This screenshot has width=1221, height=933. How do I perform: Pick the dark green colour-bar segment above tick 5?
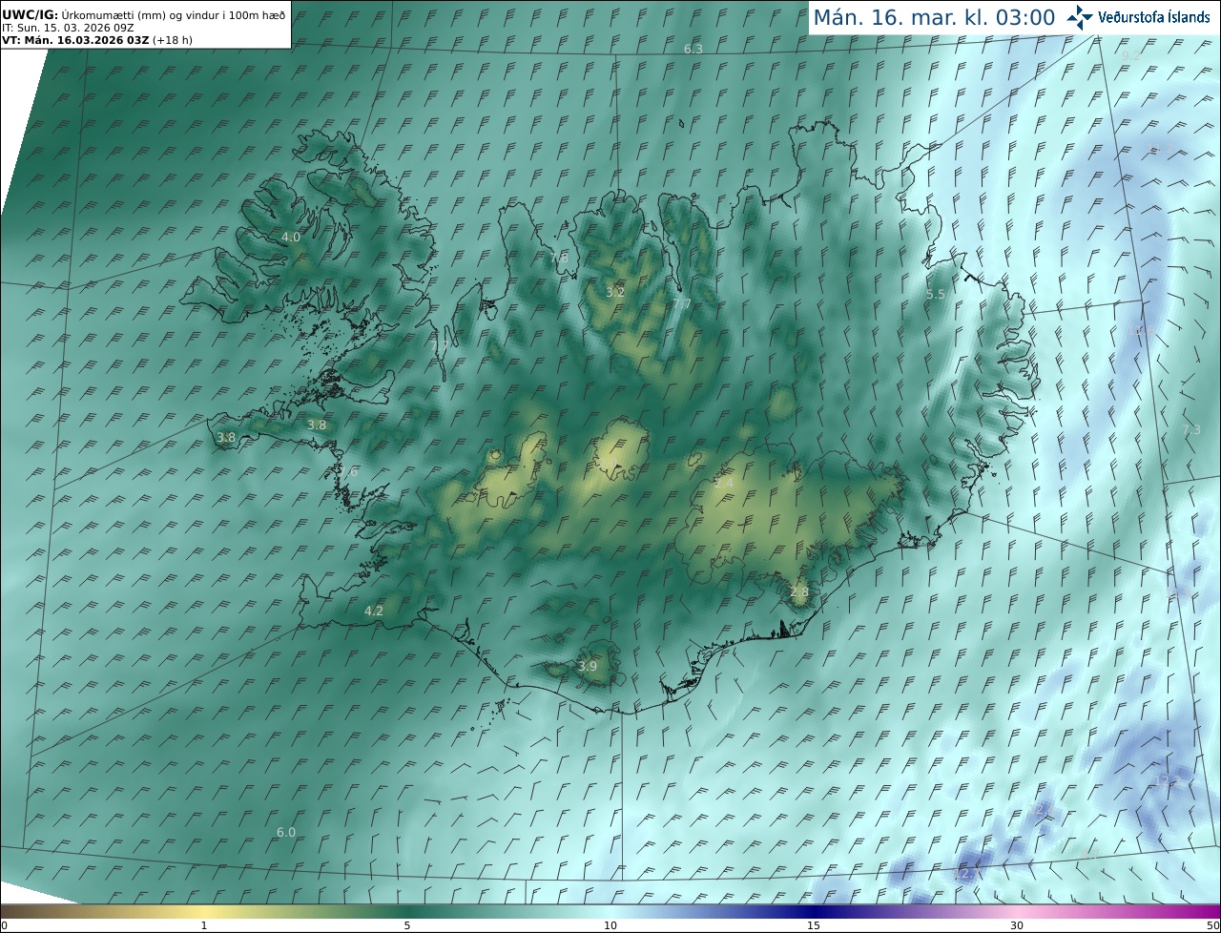407,911
